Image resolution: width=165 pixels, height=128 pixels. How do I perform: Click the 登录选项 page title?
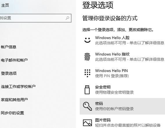coord(98,5)
